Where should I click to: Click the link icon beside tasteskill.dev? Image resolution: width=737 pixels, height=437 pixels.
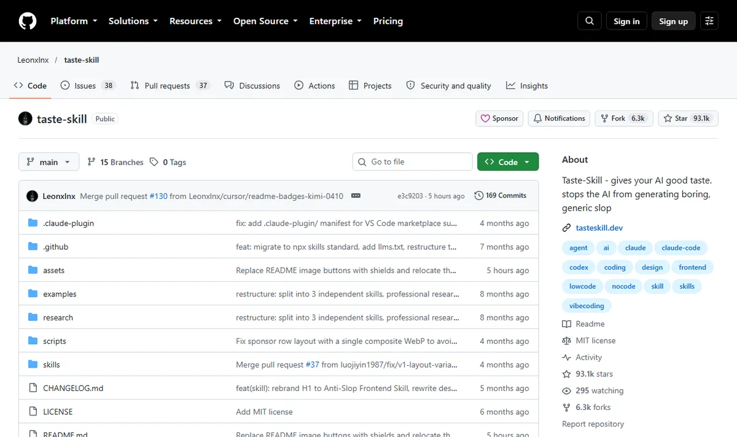point(567,228)
